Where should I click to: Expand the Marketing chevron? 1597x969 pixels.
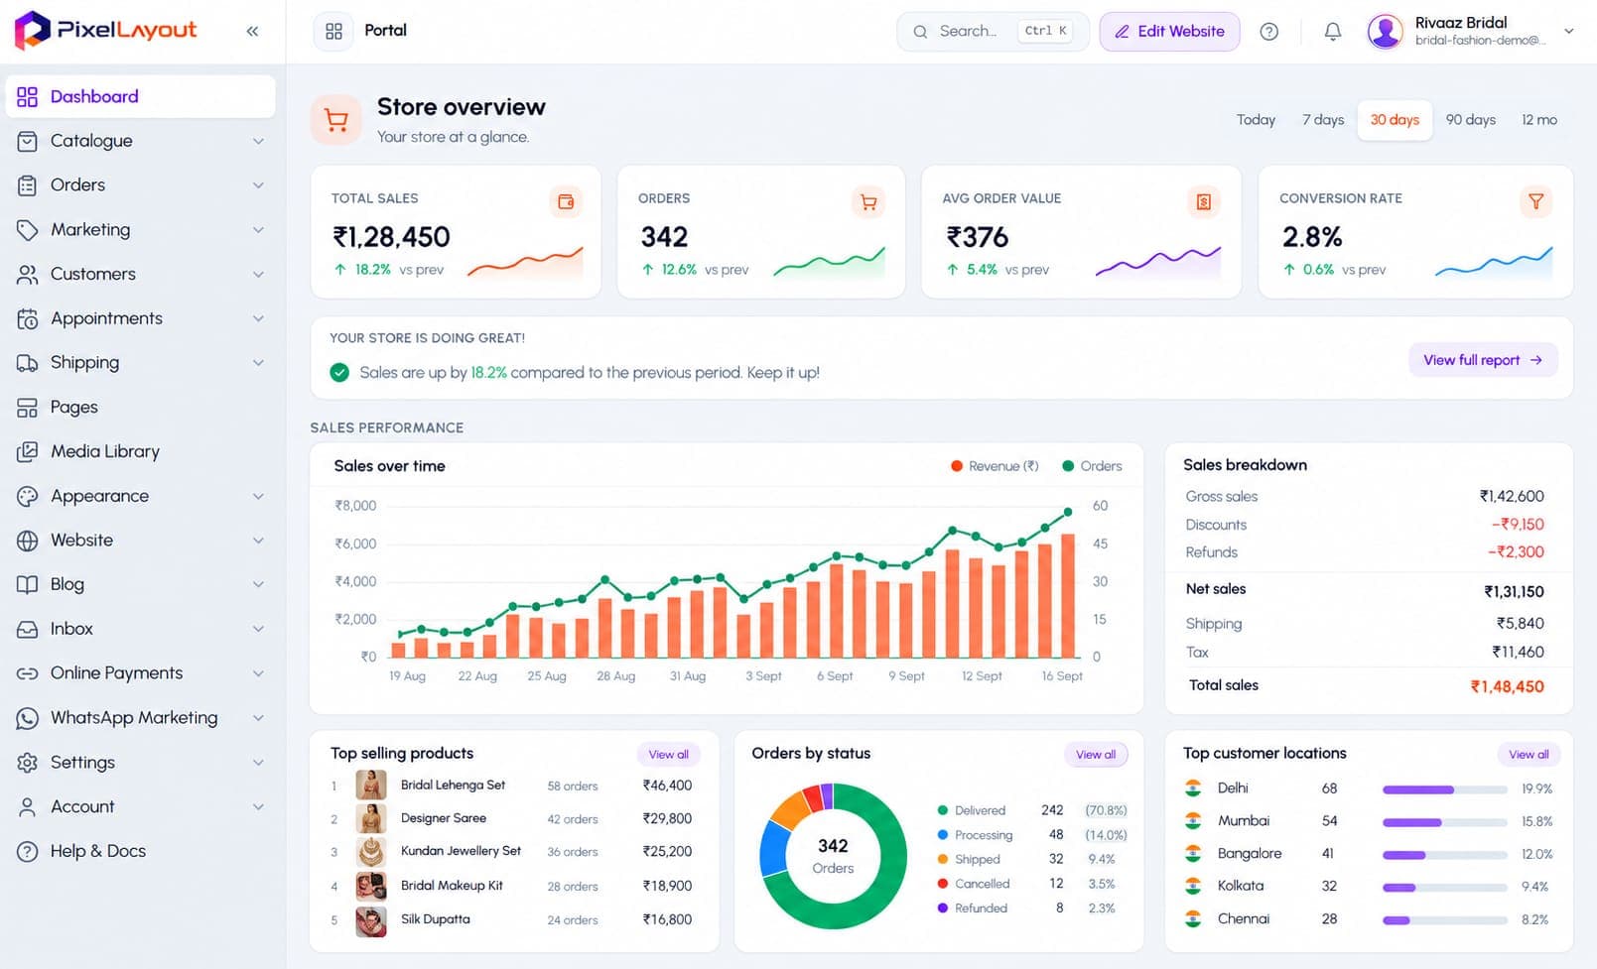click(x=258, y=230)
